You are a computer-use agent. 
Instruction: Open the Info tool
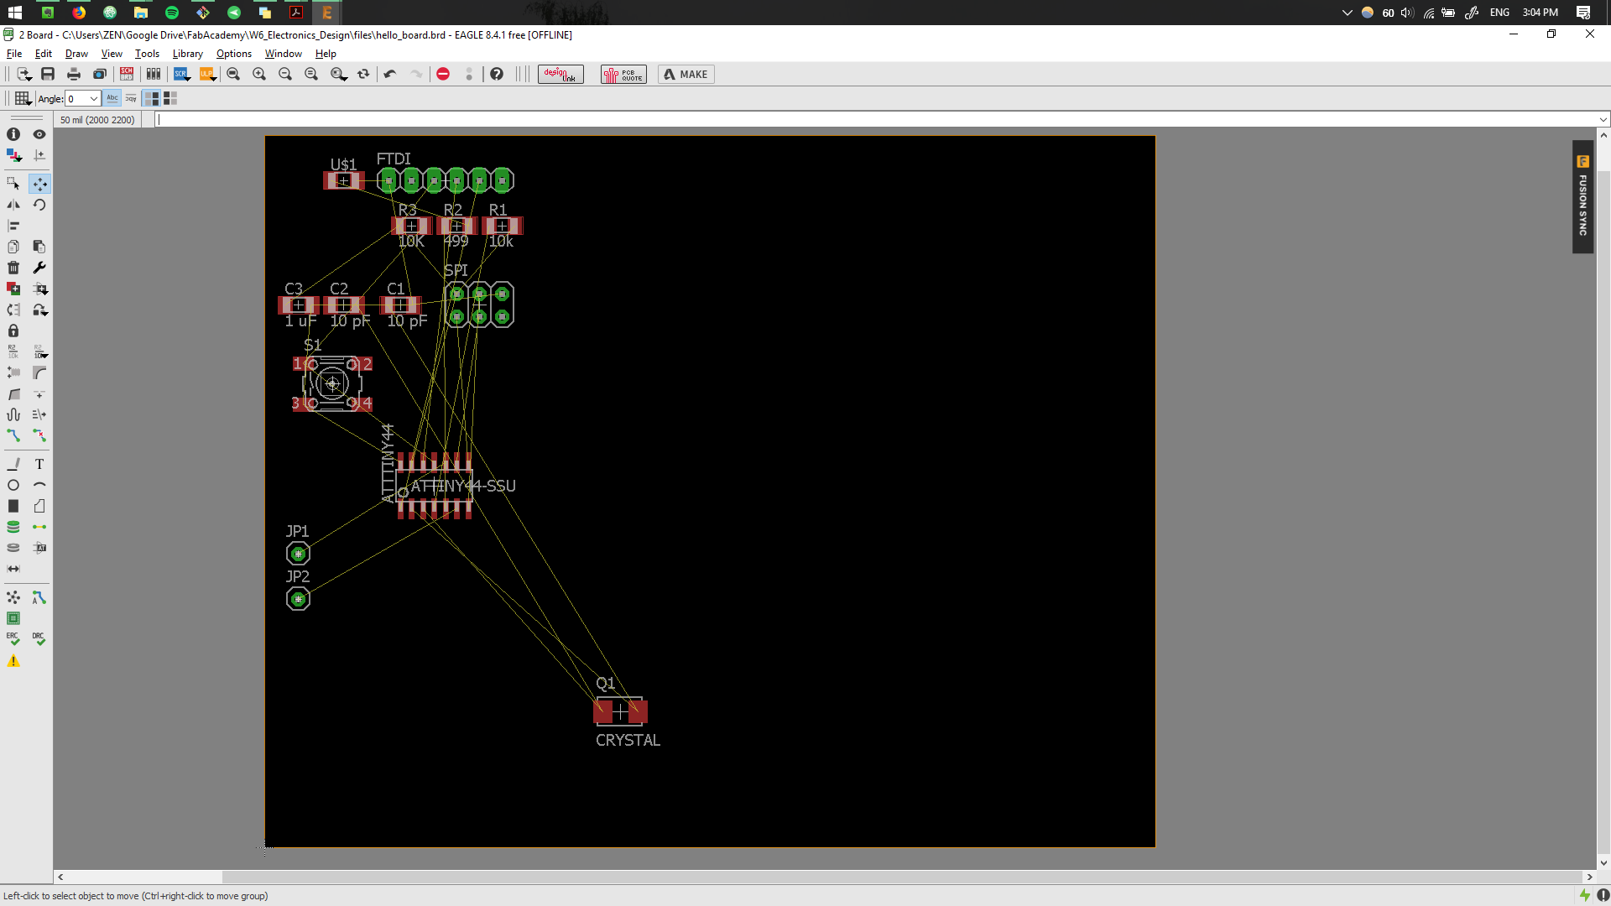13,134
